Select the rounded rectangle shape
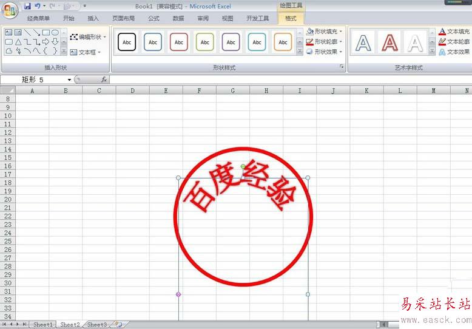This screenshot has width=472, height=329. pos(8,41)
